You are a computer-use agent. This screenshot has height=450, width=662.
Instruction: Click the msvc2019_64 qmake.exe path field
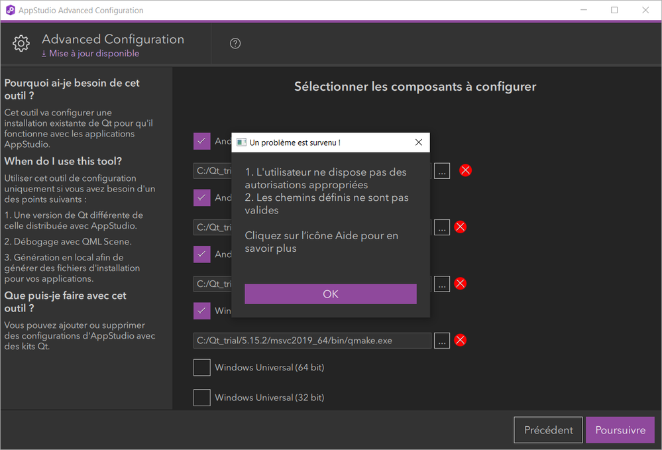(x=312, y=341)
